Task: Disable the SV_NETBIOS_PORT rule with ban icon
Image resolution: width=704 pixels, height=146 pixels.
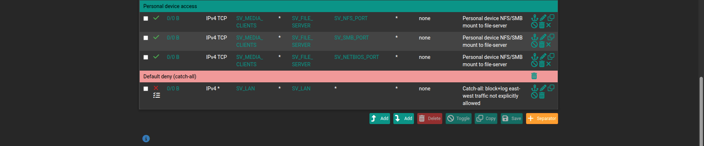Action: tap(535, 64)
